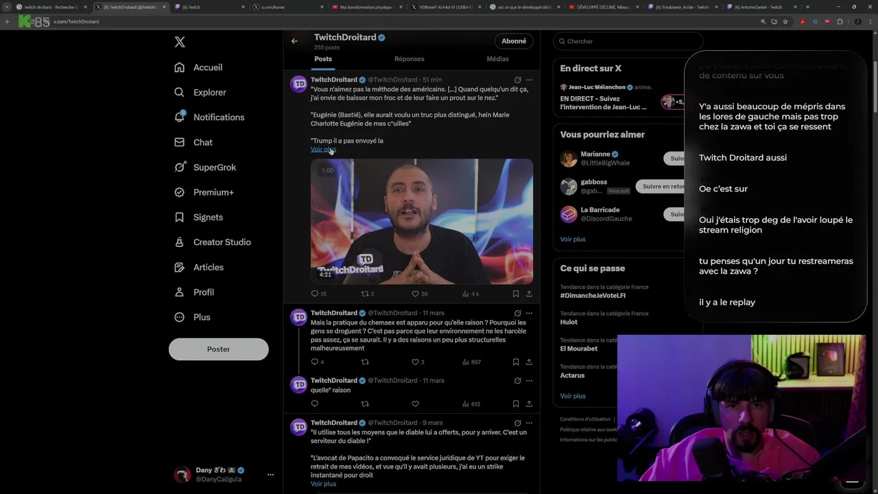Open Signets bookmarks
Image resolution: width=878 pixels, height=494 pixels.
point(199,217)
